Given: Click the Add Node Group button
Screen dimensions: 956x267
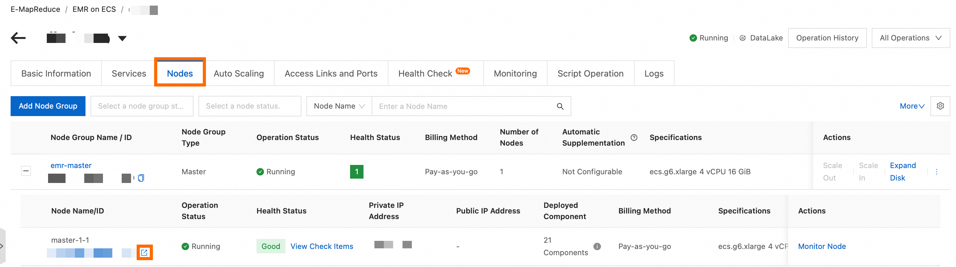Looking at the screenshot, I should [48, 106].
